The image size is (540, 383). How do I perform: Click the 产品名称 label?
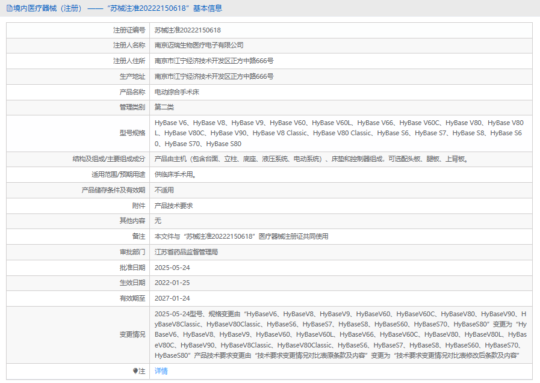pos(132,92)
